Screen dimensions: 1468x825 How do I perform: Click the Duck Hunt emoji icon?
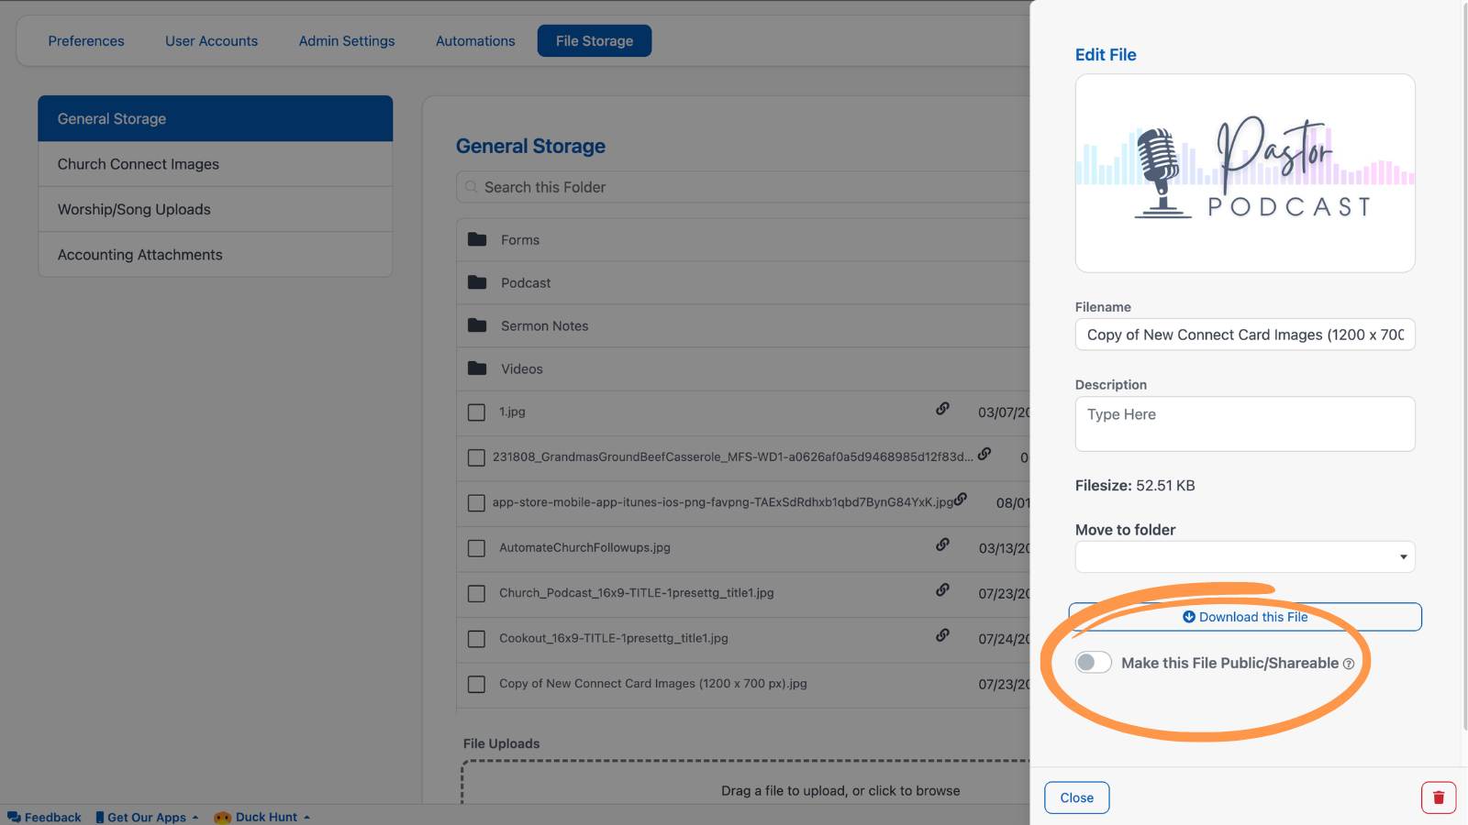pyautogui.click(x=222, y=818)
